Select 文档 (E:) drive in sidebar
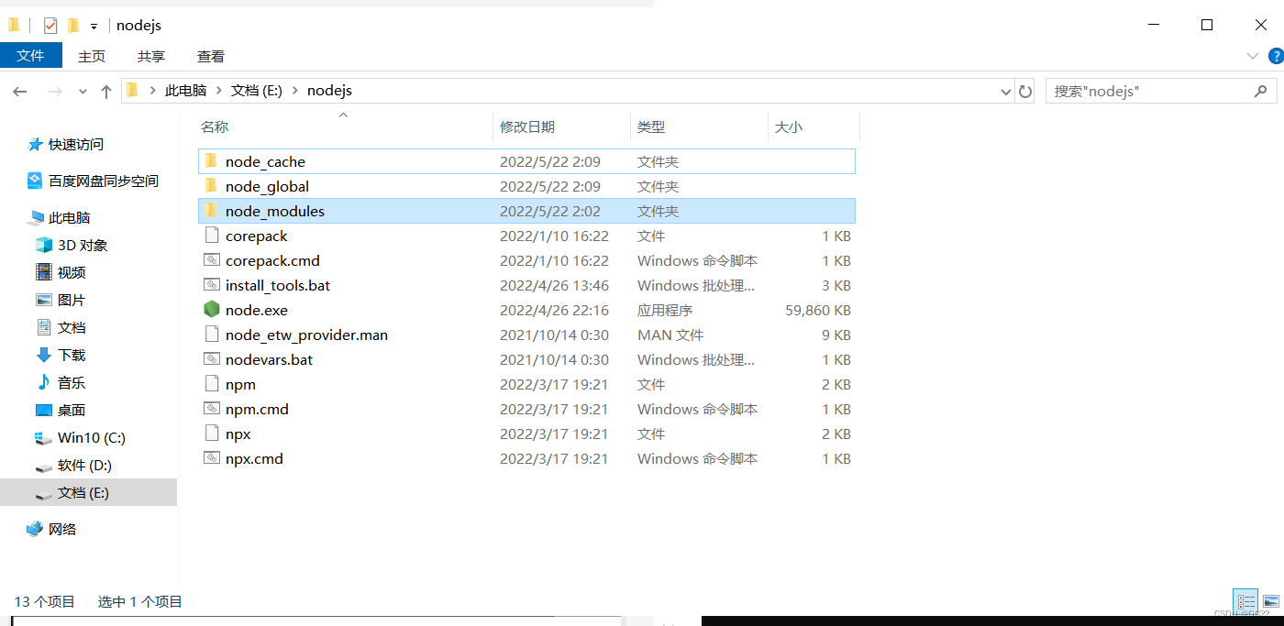 click(88, 492)
